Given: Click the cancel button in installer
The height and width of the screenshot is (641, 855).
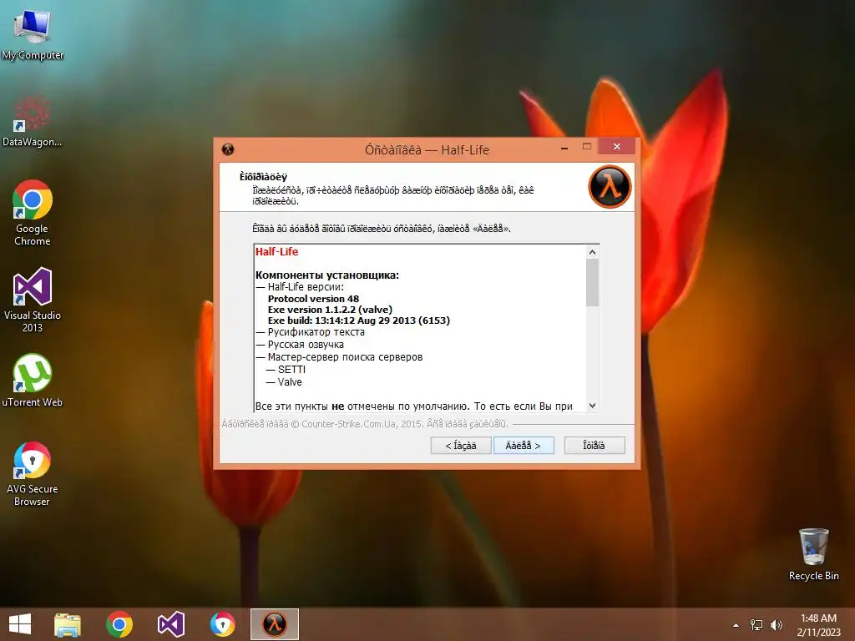Looking at the screenshot, I should click(594, 446).
